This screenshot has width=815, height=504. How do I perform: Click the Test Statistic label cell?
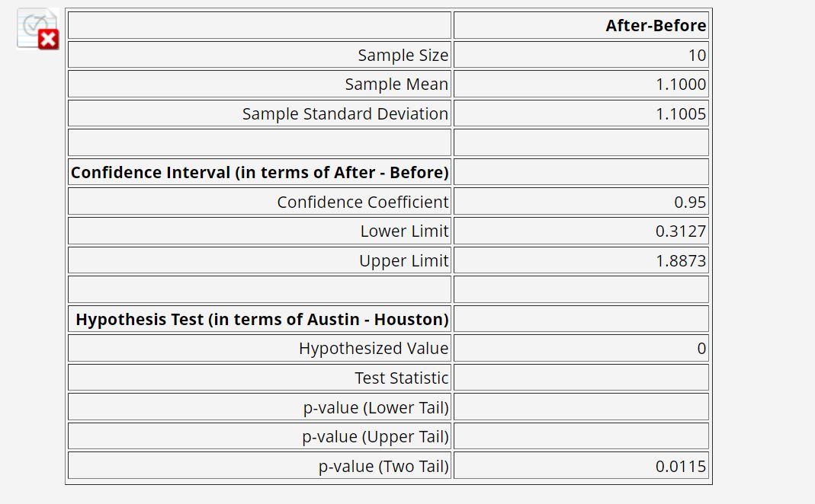pos(259,378)
